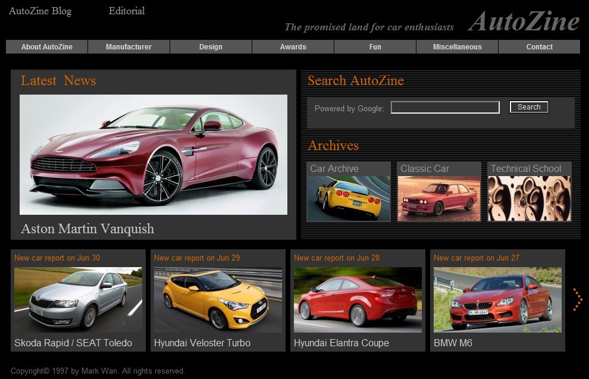Select New car report on Jun 30
This screenshot has height=379, width=589.
[x=57, y=258]
